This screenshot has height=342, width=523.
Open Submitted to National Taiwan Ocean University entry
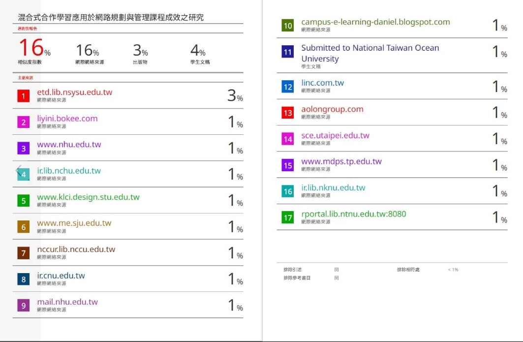point(370,53)
